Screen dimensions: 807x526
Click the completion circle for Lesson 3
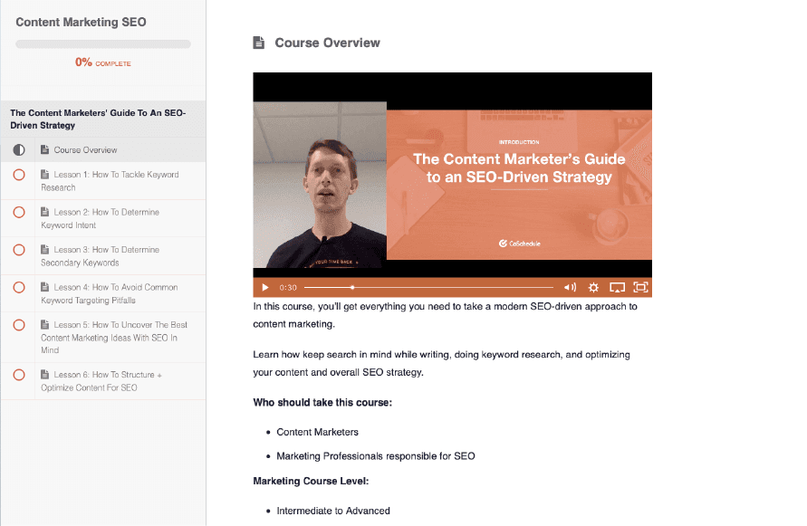19,250
